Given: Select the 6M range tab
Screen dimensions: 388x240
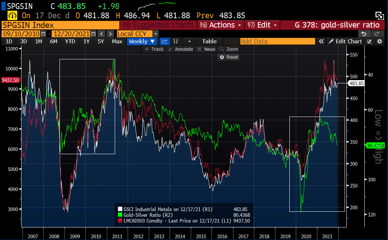Looking at the screenshot, I should pos(53,41).
